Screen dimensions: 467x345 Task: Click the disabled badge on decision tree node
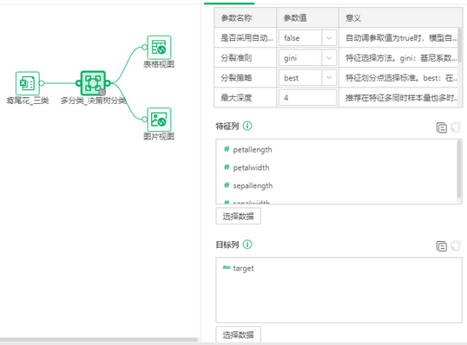(102, 92)
